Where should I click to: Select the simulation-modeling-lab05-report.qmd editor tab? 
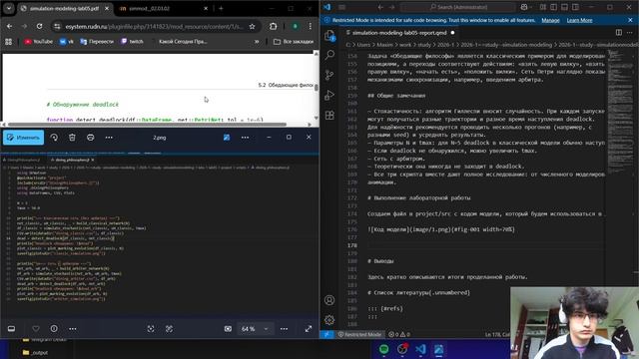(400, 33)
